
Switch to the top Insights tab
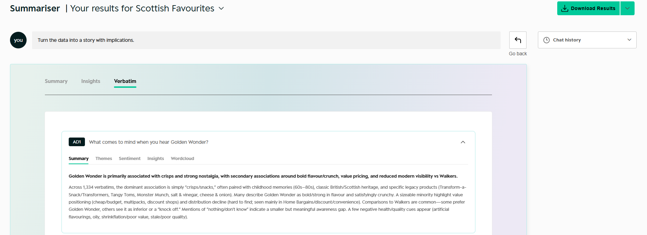pos(91,81)
